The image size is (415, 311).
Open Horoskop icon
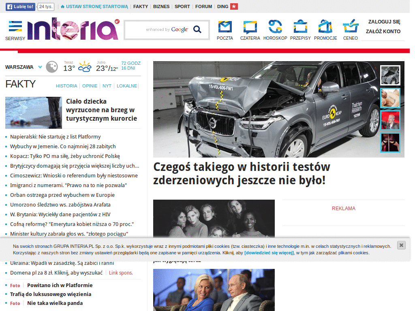275,27
